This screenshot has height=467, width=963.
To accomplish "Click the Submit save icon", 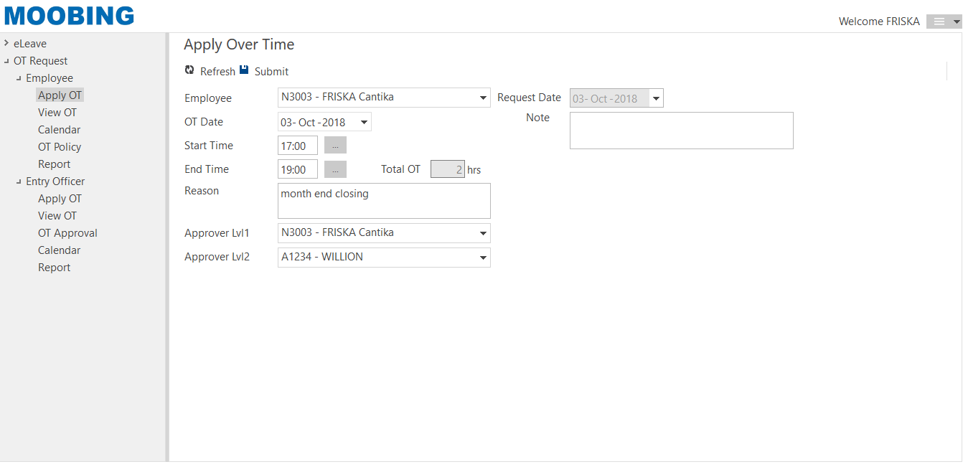I will pos(244,70).
